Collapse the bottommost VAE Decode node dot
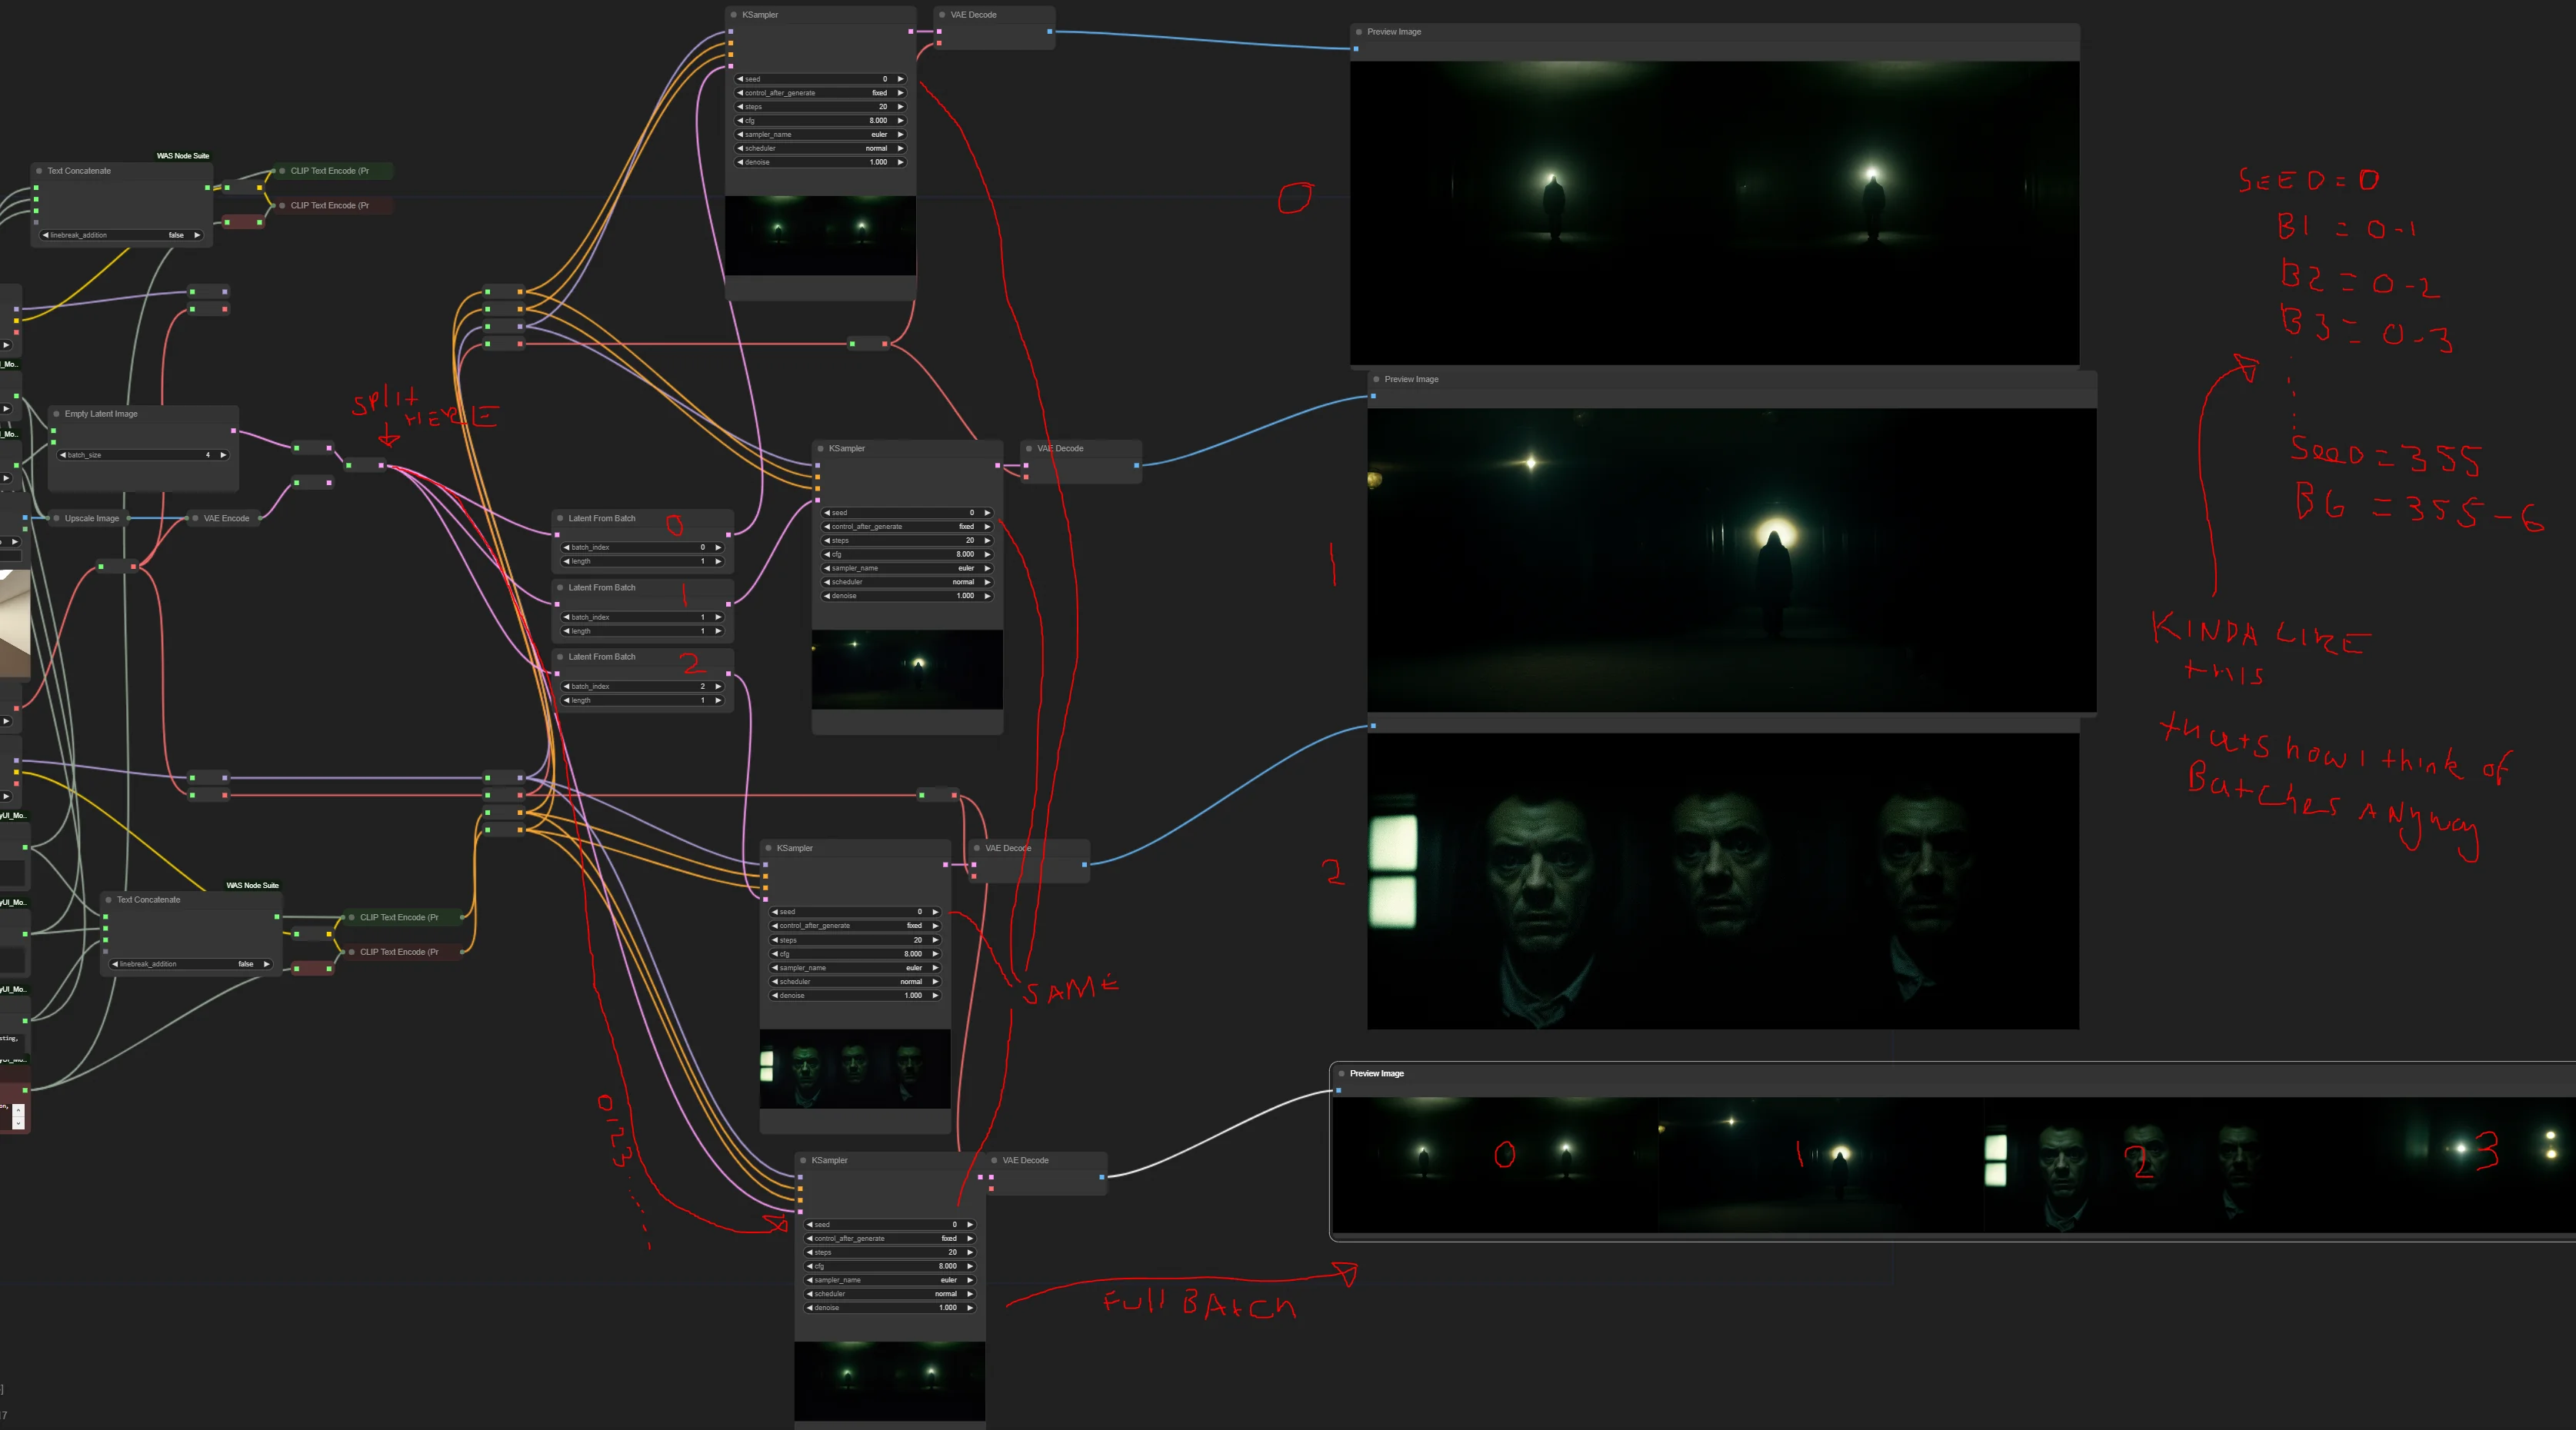 click(994, 1160)
